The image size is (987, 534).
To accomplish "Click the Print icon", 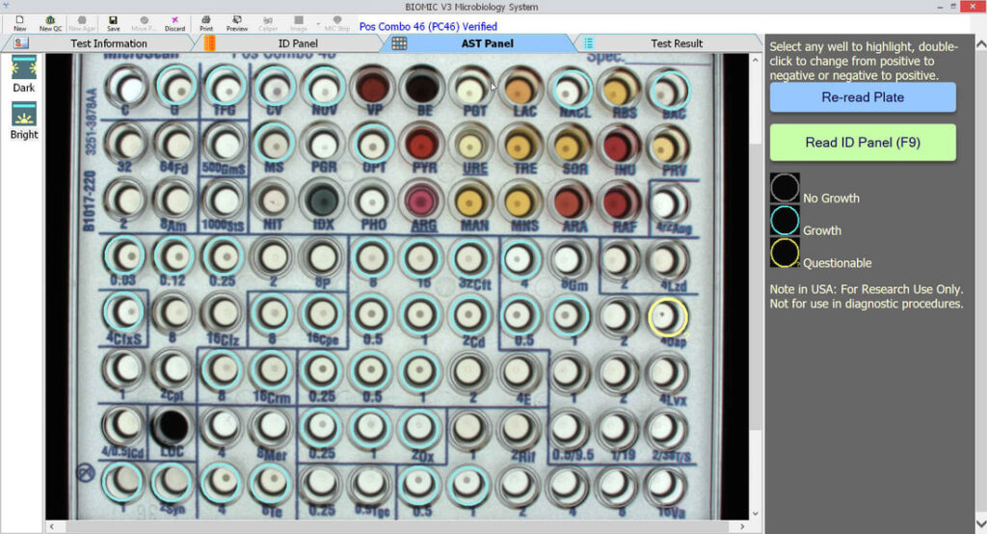I will click(206, 24).
